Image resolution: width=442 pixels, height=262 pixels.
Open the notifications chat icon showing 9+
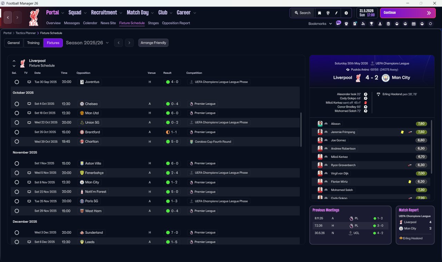[x=338, y=23]
